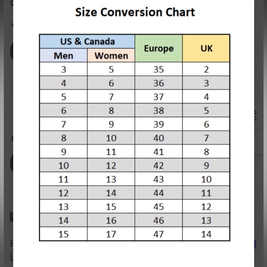Click UK size 2 cell
267x267 pixels.
click(x=206, y=69)
